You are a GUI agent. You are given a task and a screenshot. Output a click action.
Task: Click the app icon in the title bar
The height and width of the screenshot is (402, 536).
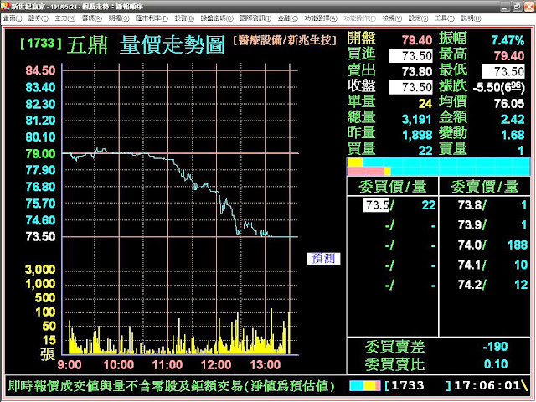(5, 6)
